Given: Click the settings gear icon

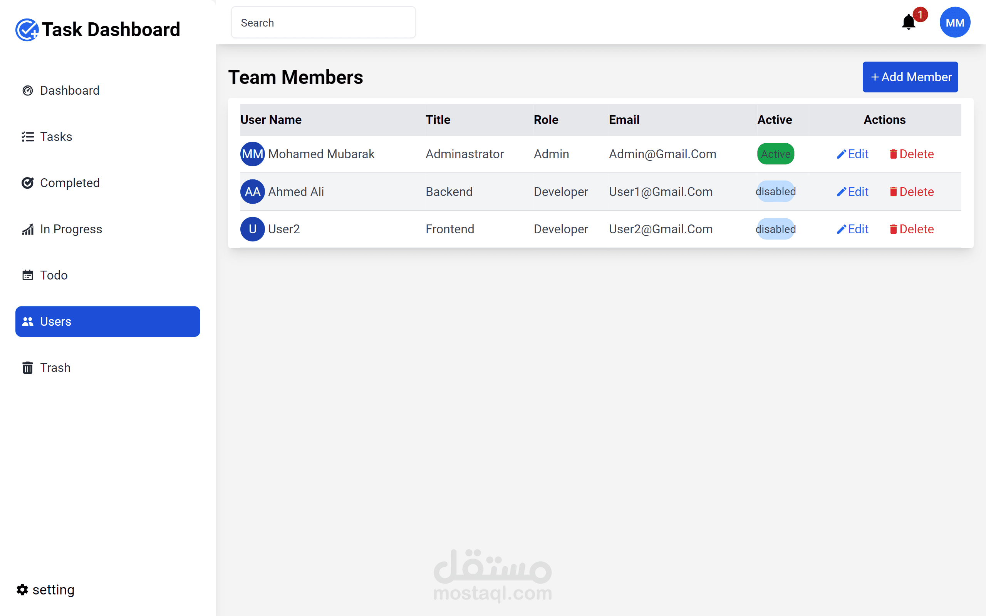Looking at the screenshot, I should click(x=22, y=589).
